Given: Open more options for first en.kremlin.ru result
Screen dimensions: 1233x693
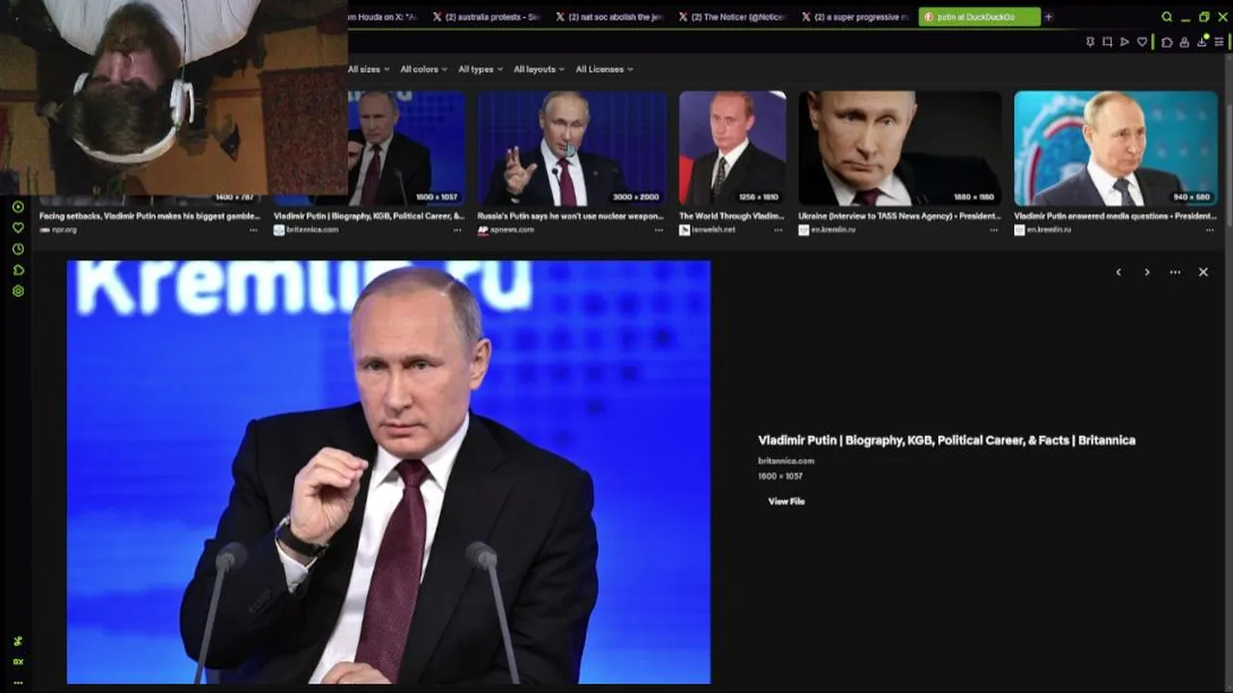Looking at the screenshot, I should click(x=994, y=230).
